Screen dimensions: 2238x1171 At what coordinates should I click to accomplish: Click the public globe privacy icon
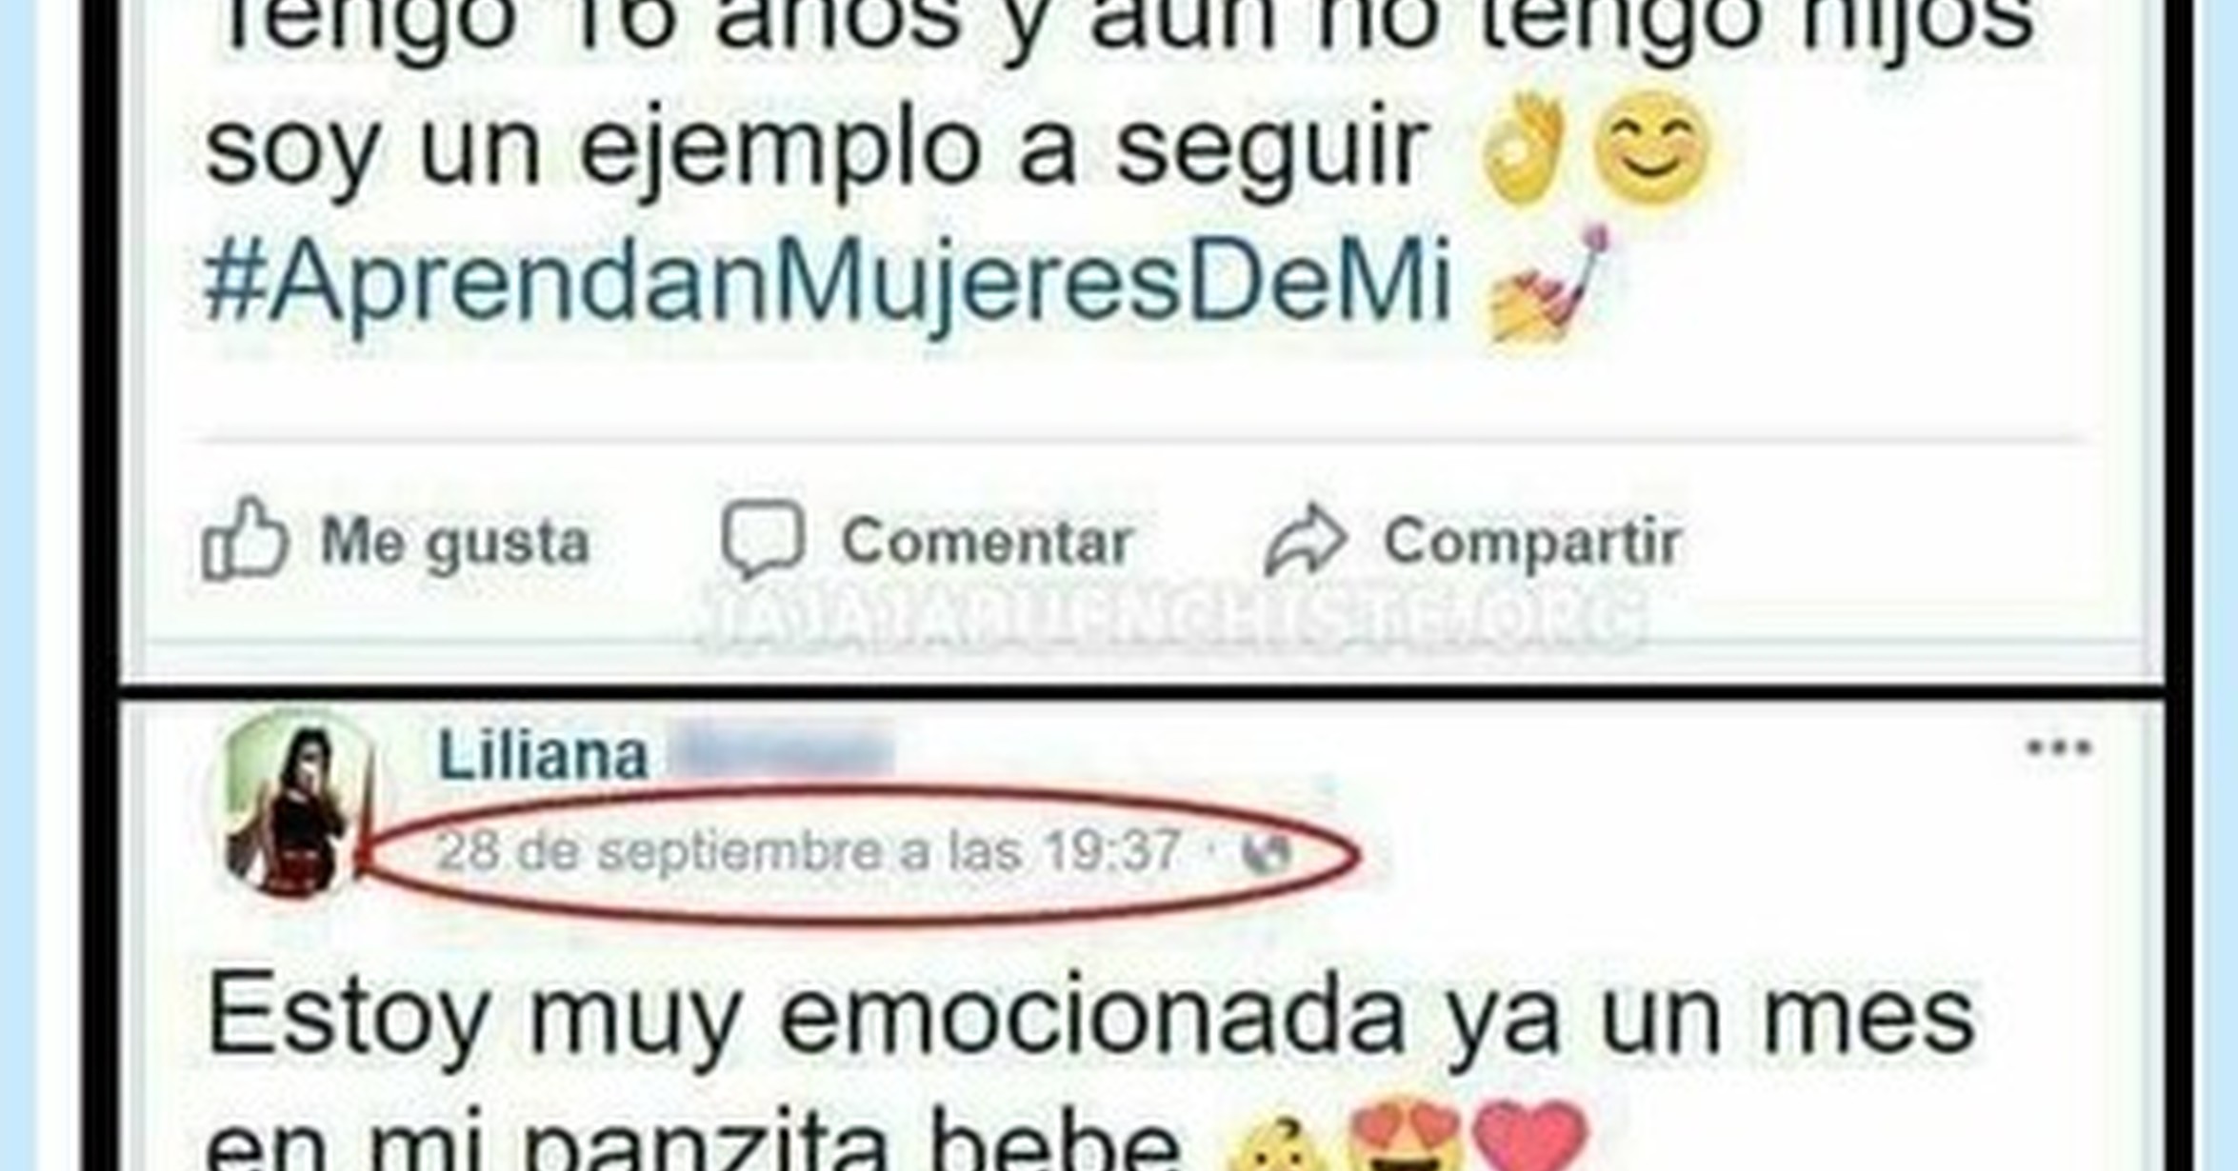click(x=1267, y=852)
